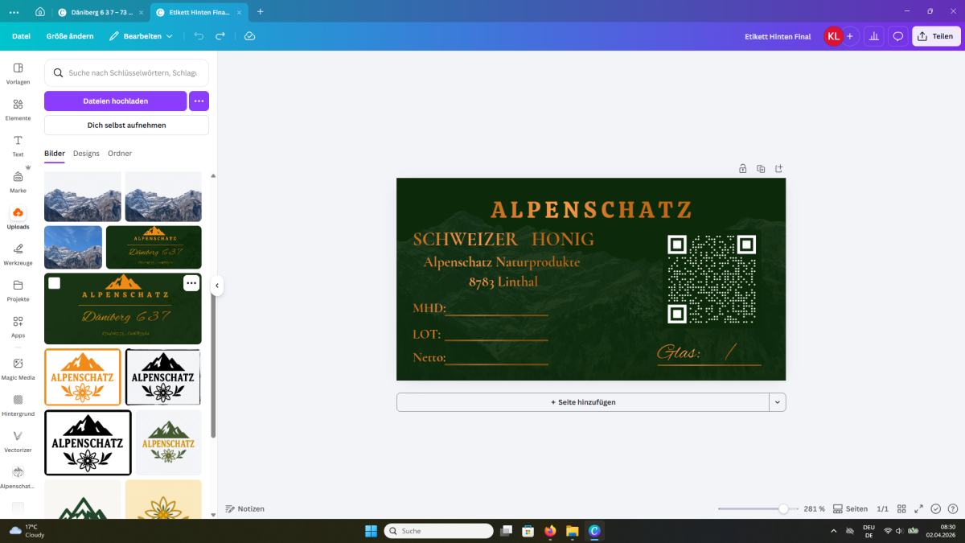
Task: Expand the Bearbeiten dropdown
Action: point(142,36)
